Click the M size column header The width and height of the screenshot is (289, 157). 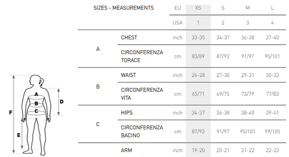coord(247,8)
